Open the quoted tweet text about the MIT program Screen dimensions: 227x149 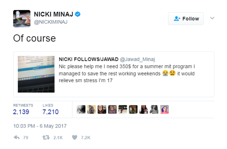pyautogui.click(x=126, y=74)
